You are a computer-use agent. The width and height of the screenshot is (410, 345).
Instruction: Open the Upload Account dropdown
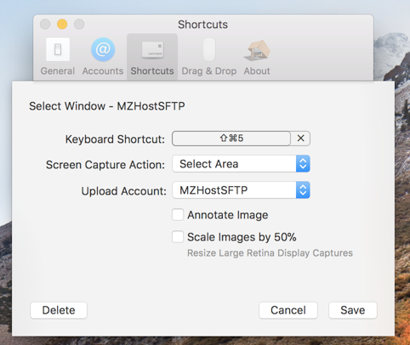click(241, 190)
